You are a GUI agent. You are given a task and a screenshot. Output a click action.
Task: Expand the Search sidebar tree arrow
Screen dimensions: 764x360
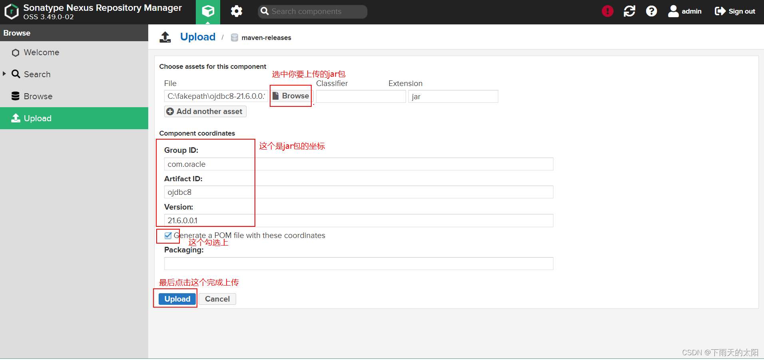tap(4, 74)
